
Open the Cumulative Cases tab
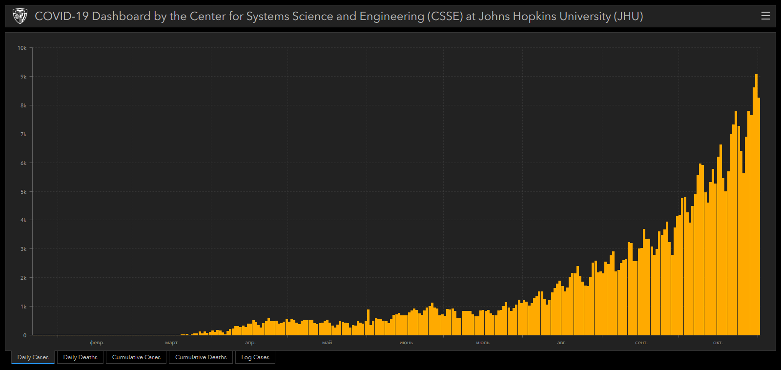click(x=136, y=357)
